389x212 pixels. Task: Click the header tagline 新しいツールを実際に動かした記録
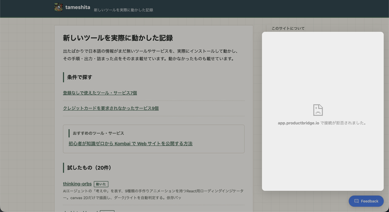point(123,10)
